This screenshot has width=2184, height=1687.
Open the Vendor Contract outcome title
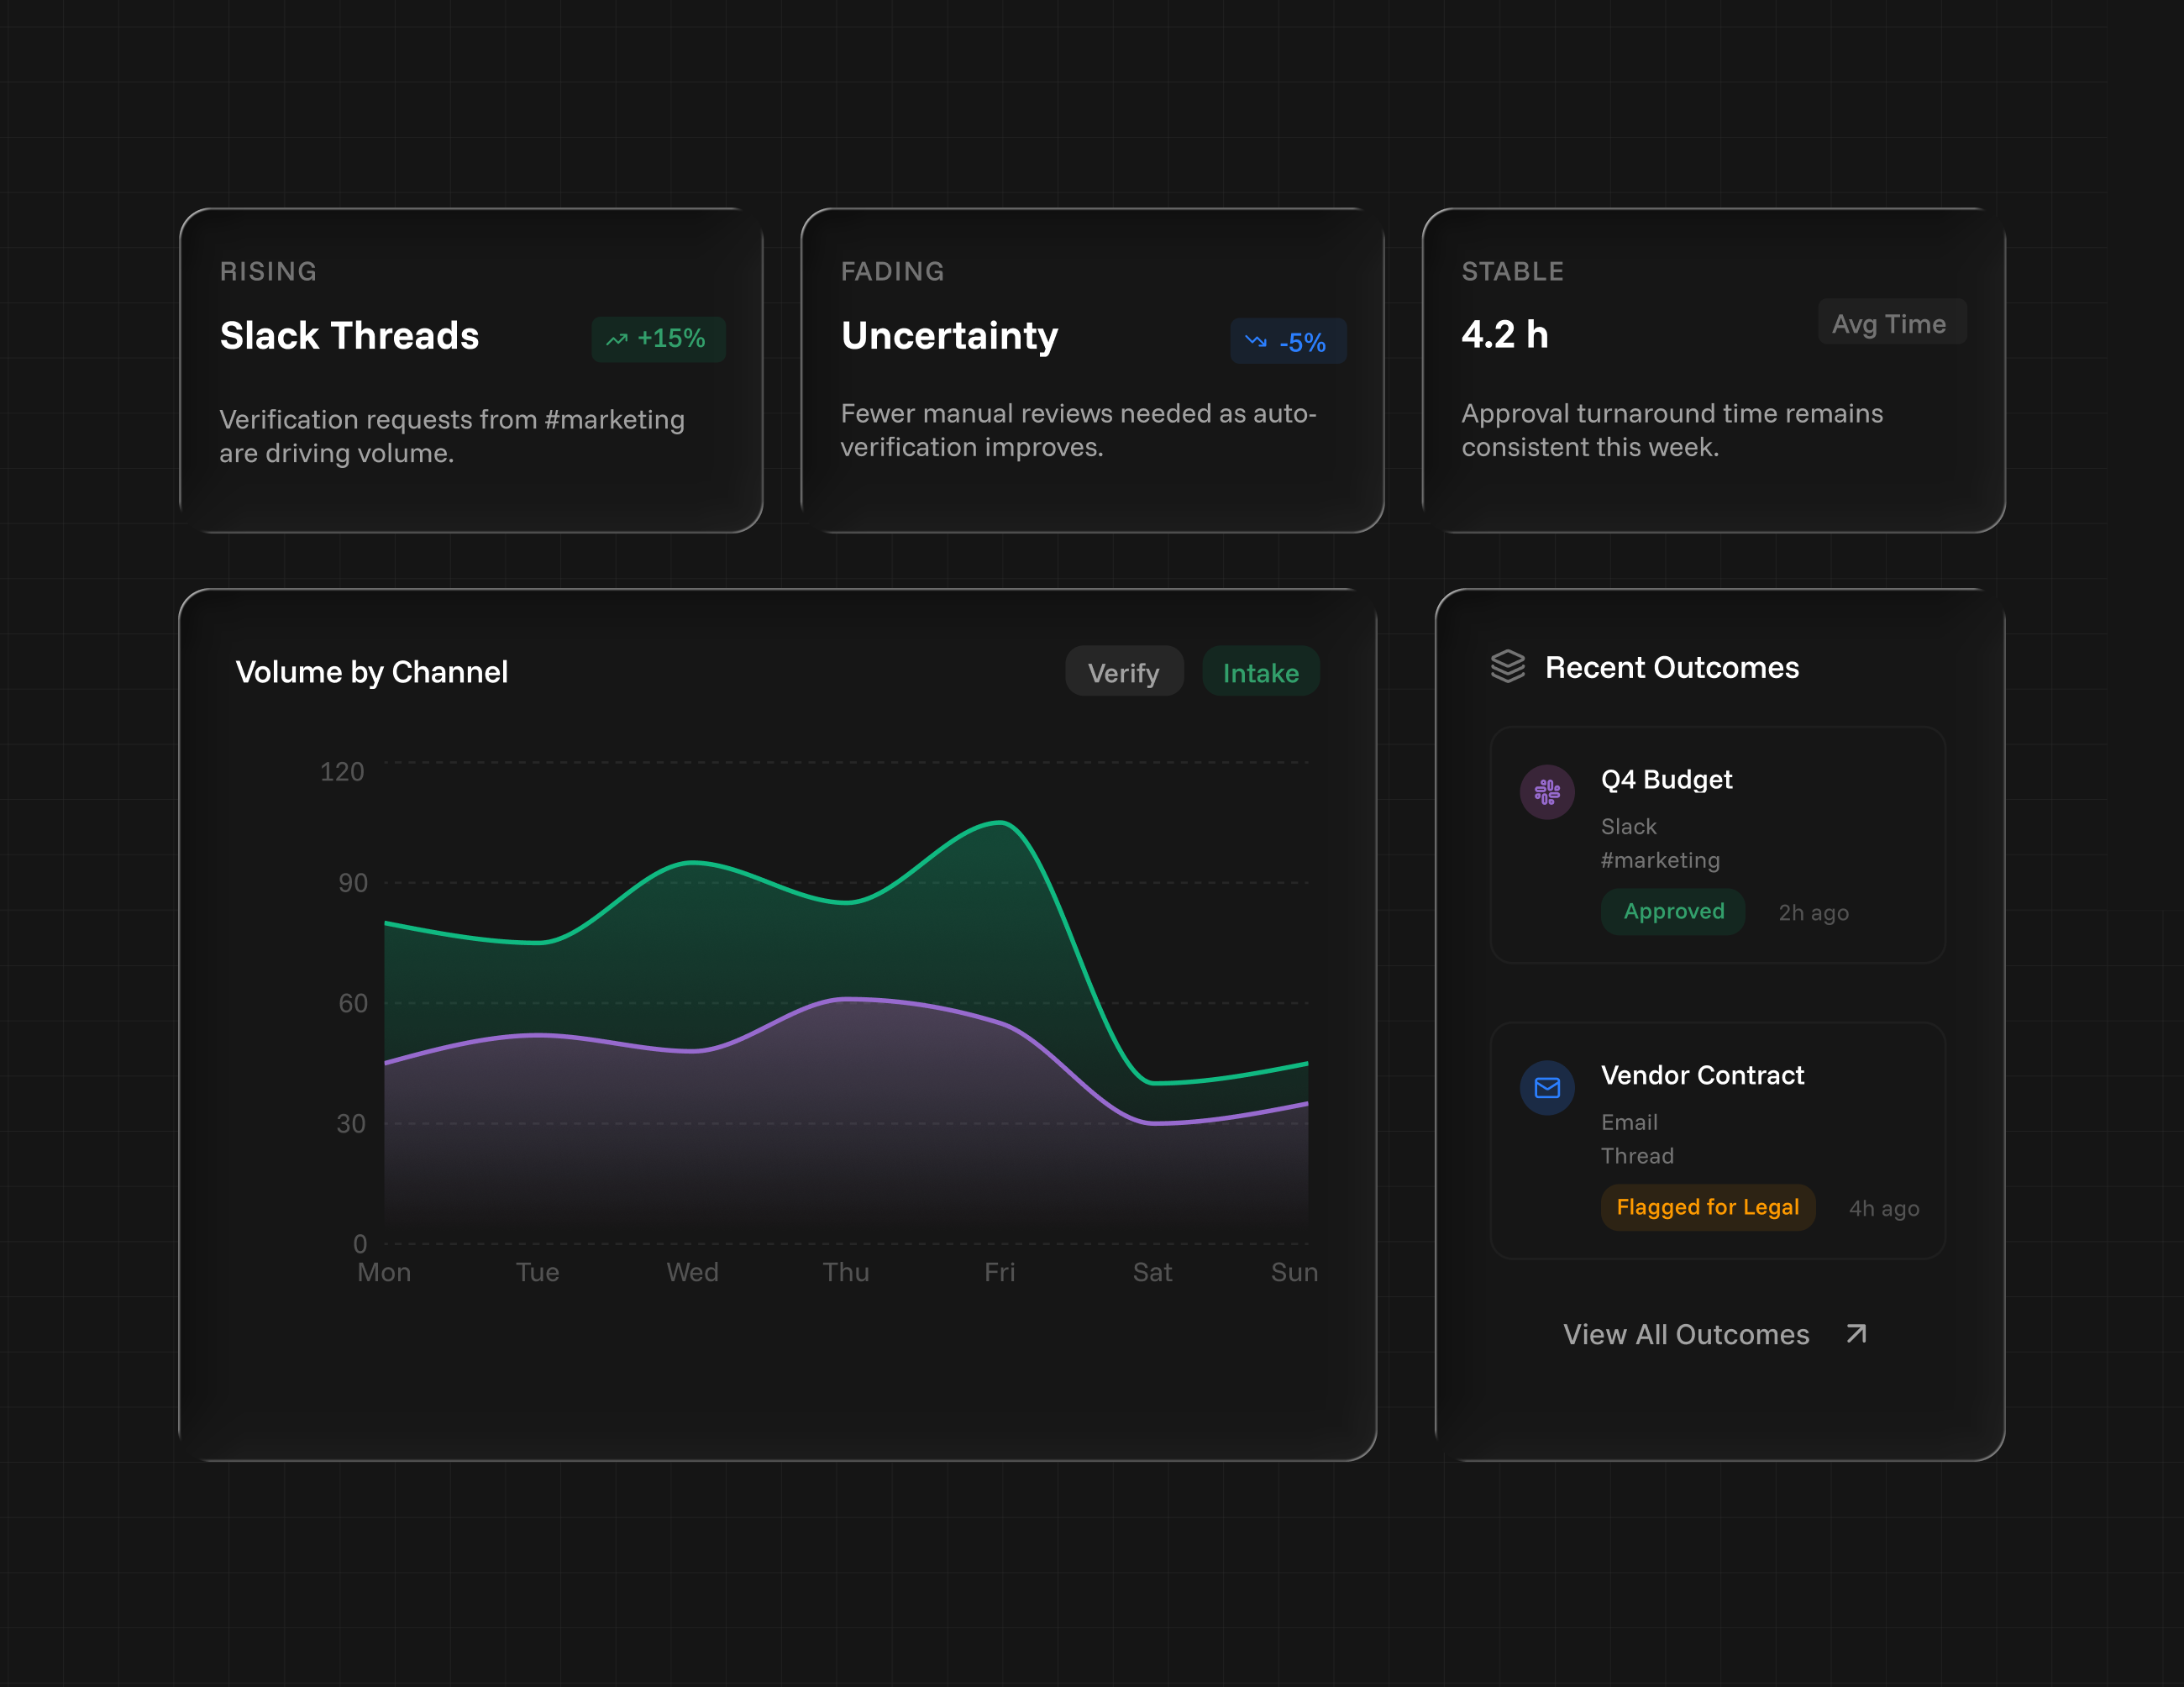coord(1702,1075)
